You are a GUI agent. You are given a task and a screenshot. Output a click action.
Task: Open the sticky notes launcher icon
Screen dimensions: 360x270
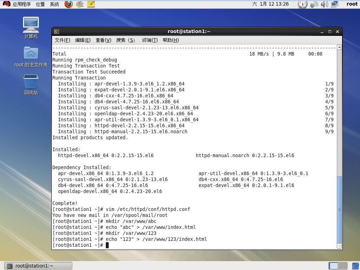(91, 4)
